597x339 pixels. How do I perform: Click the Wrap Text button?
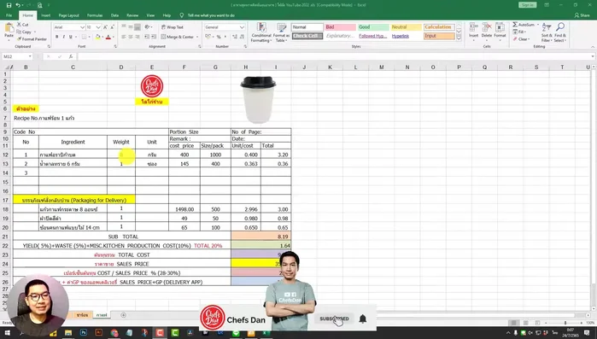172,27
